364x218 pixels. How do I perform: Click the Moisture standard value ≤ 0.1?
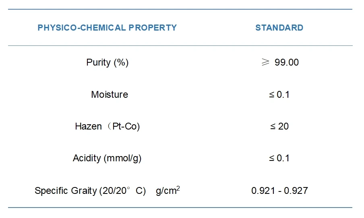(x=279, y=95)
